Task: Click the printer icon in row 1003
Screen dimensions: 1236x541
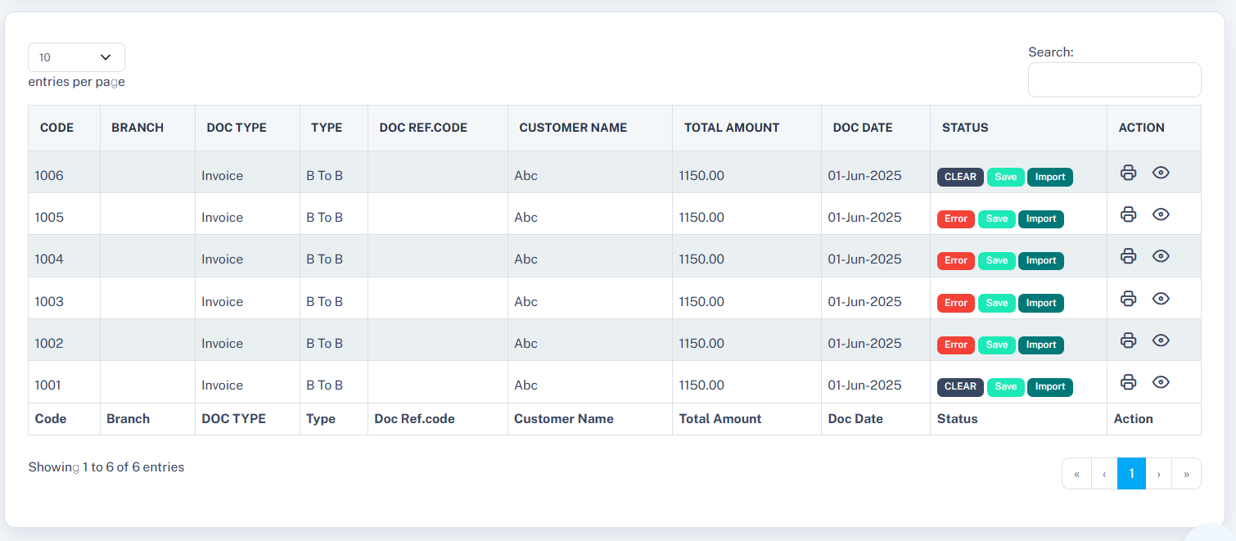Action: click(1128, 299)
